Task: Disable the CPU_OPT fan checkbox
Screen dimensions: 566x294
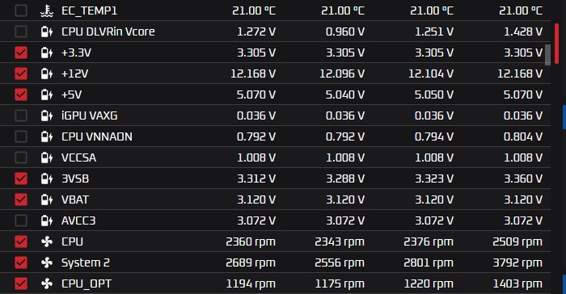Action: [21, 283]
